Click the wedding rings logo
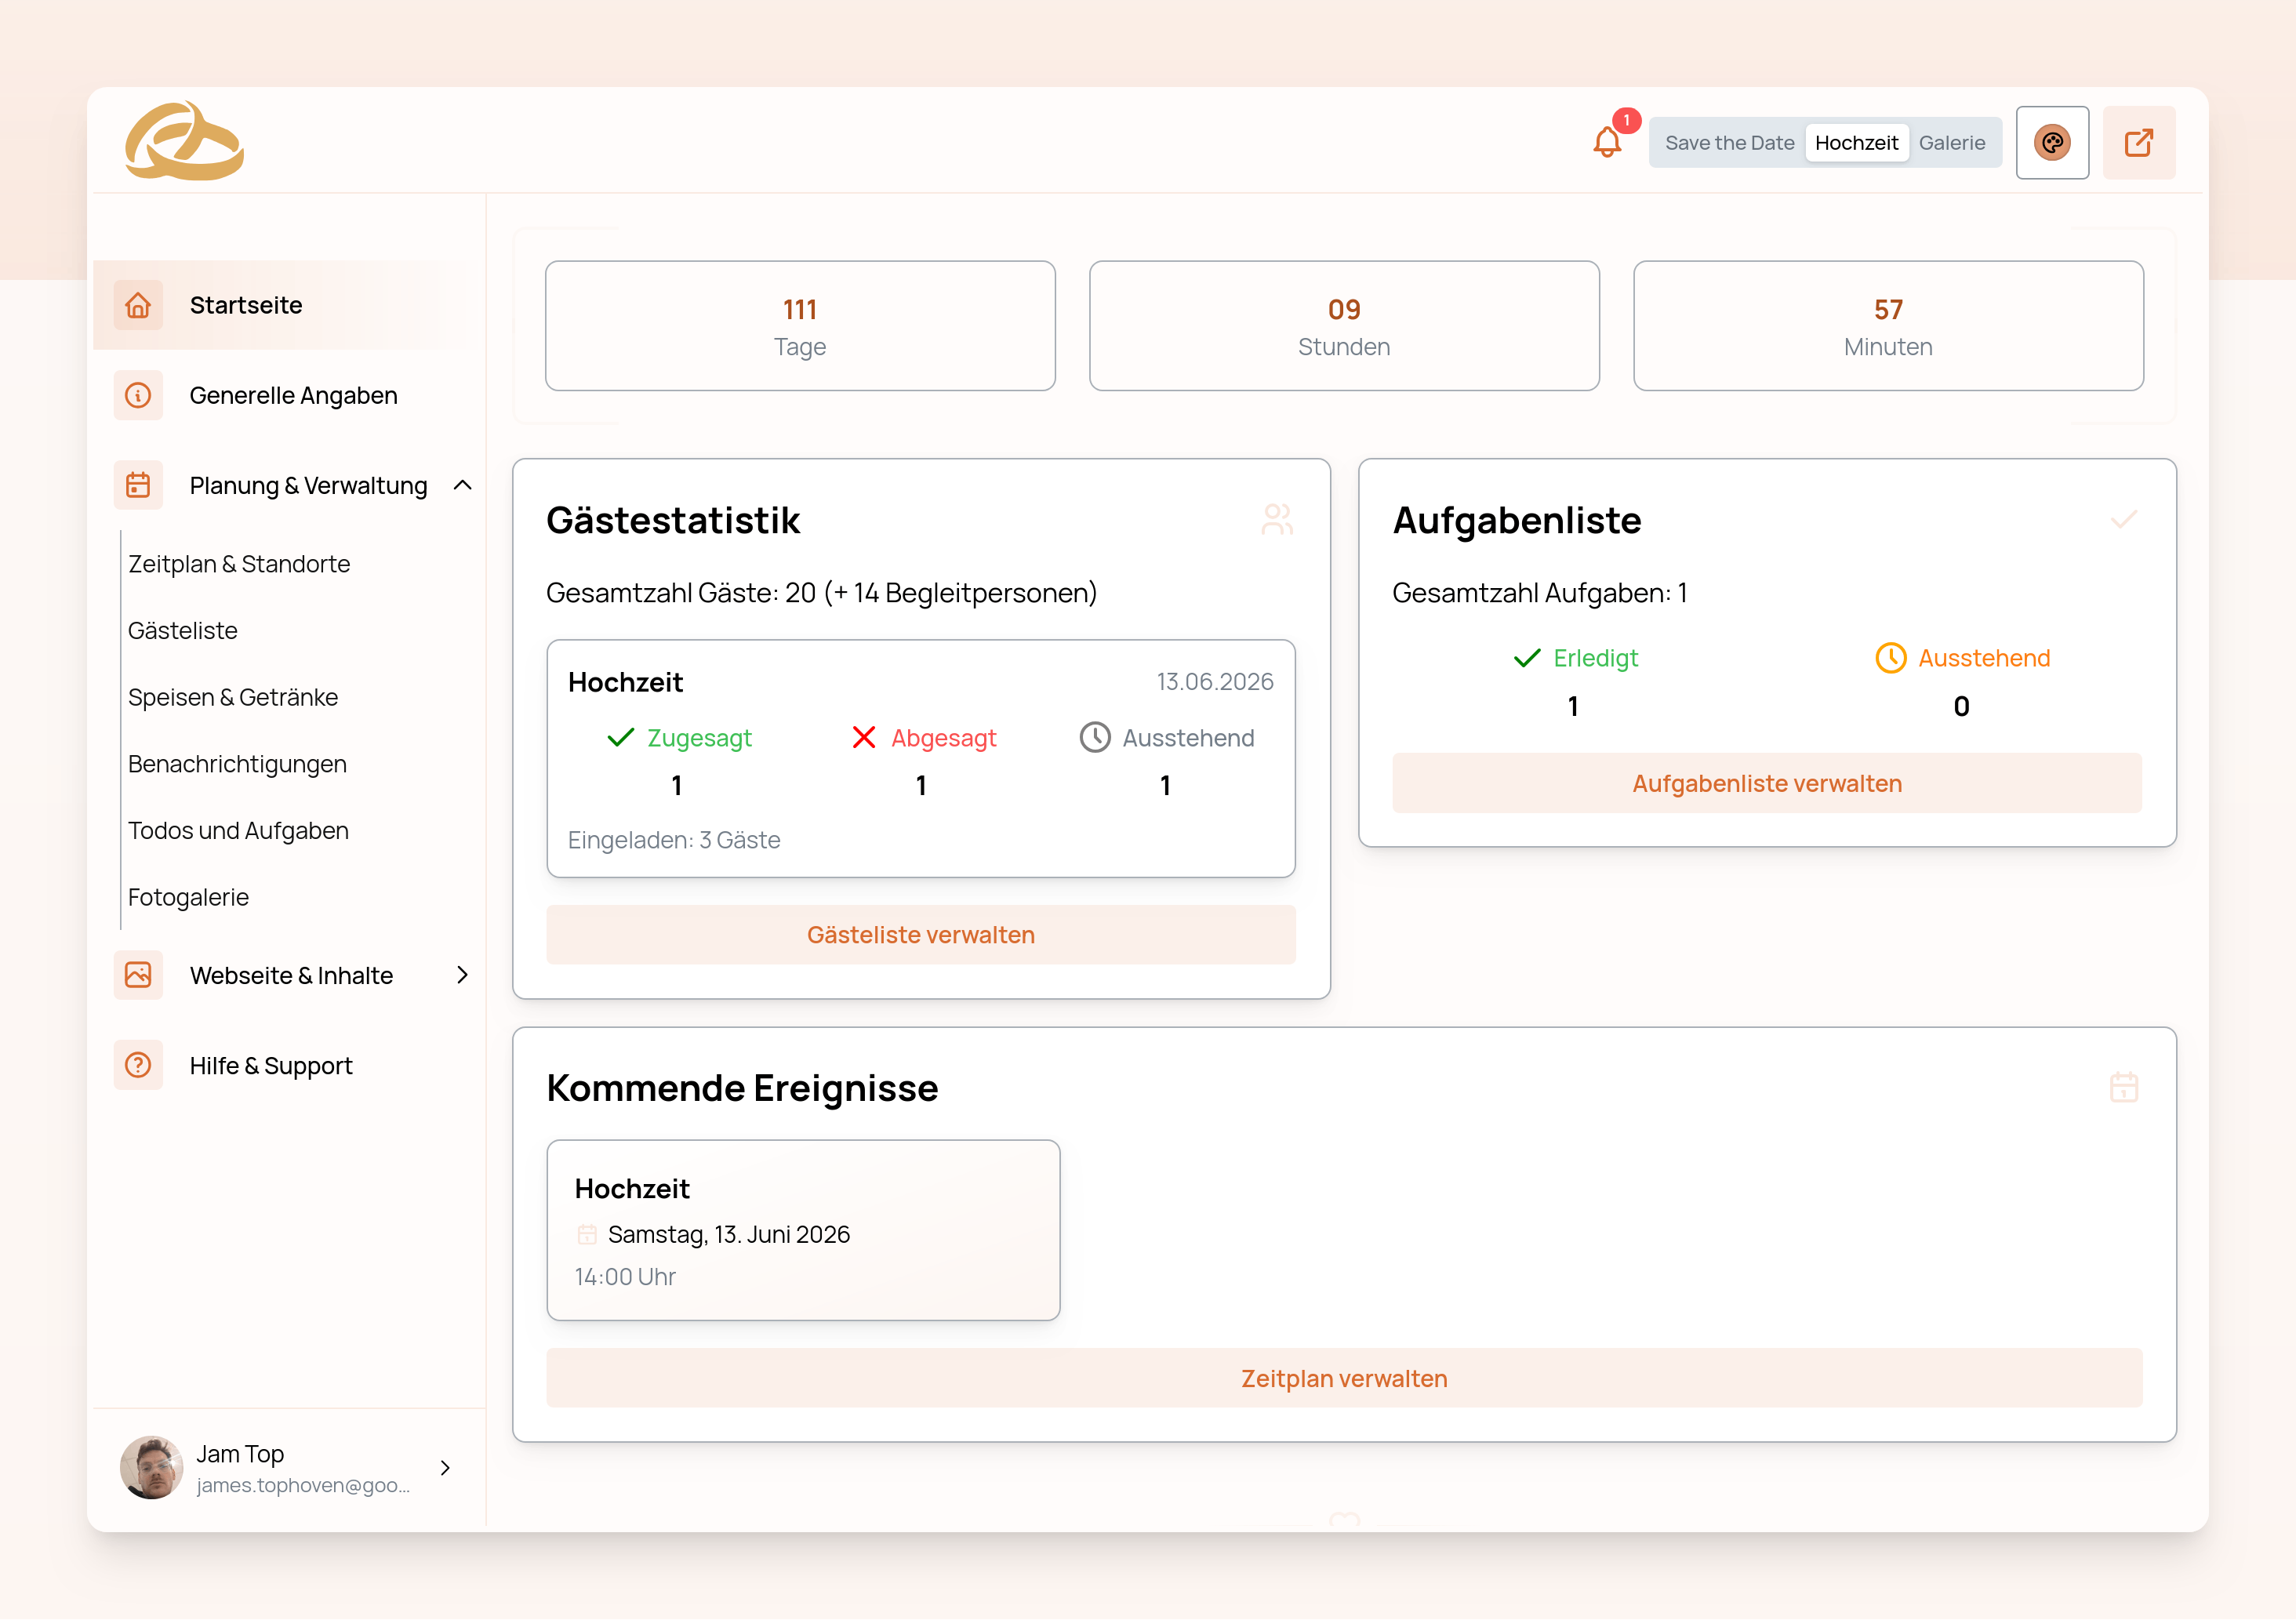 (x=183, y=140)
